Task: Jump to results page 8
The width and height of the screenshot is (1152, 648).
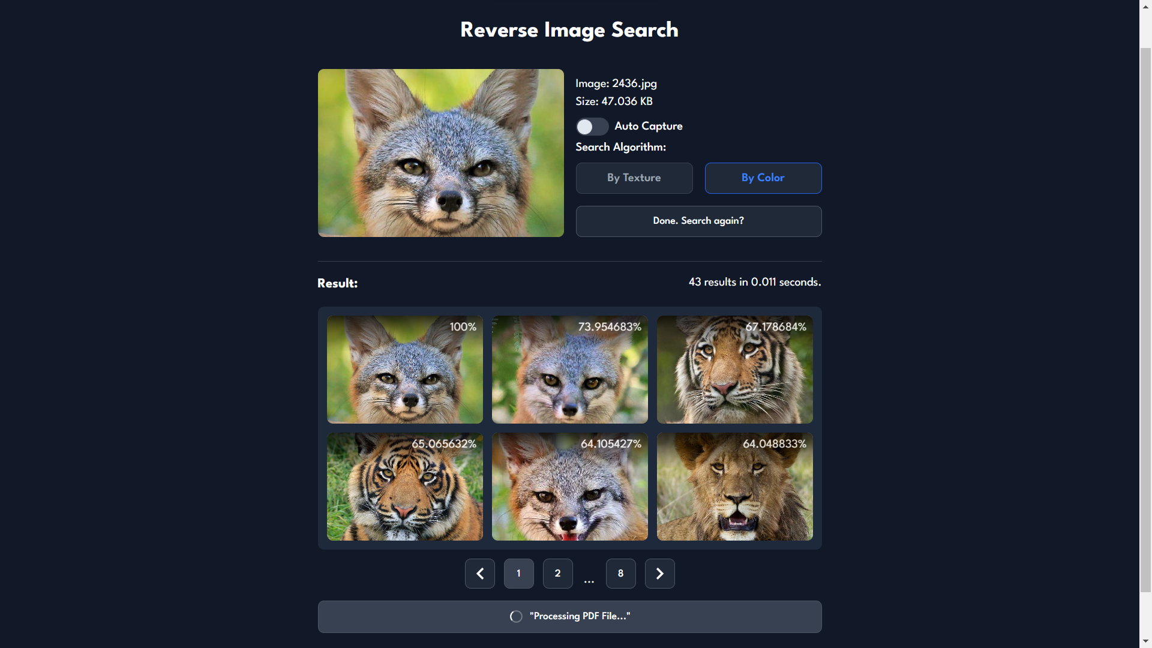Action: [620, 574]
